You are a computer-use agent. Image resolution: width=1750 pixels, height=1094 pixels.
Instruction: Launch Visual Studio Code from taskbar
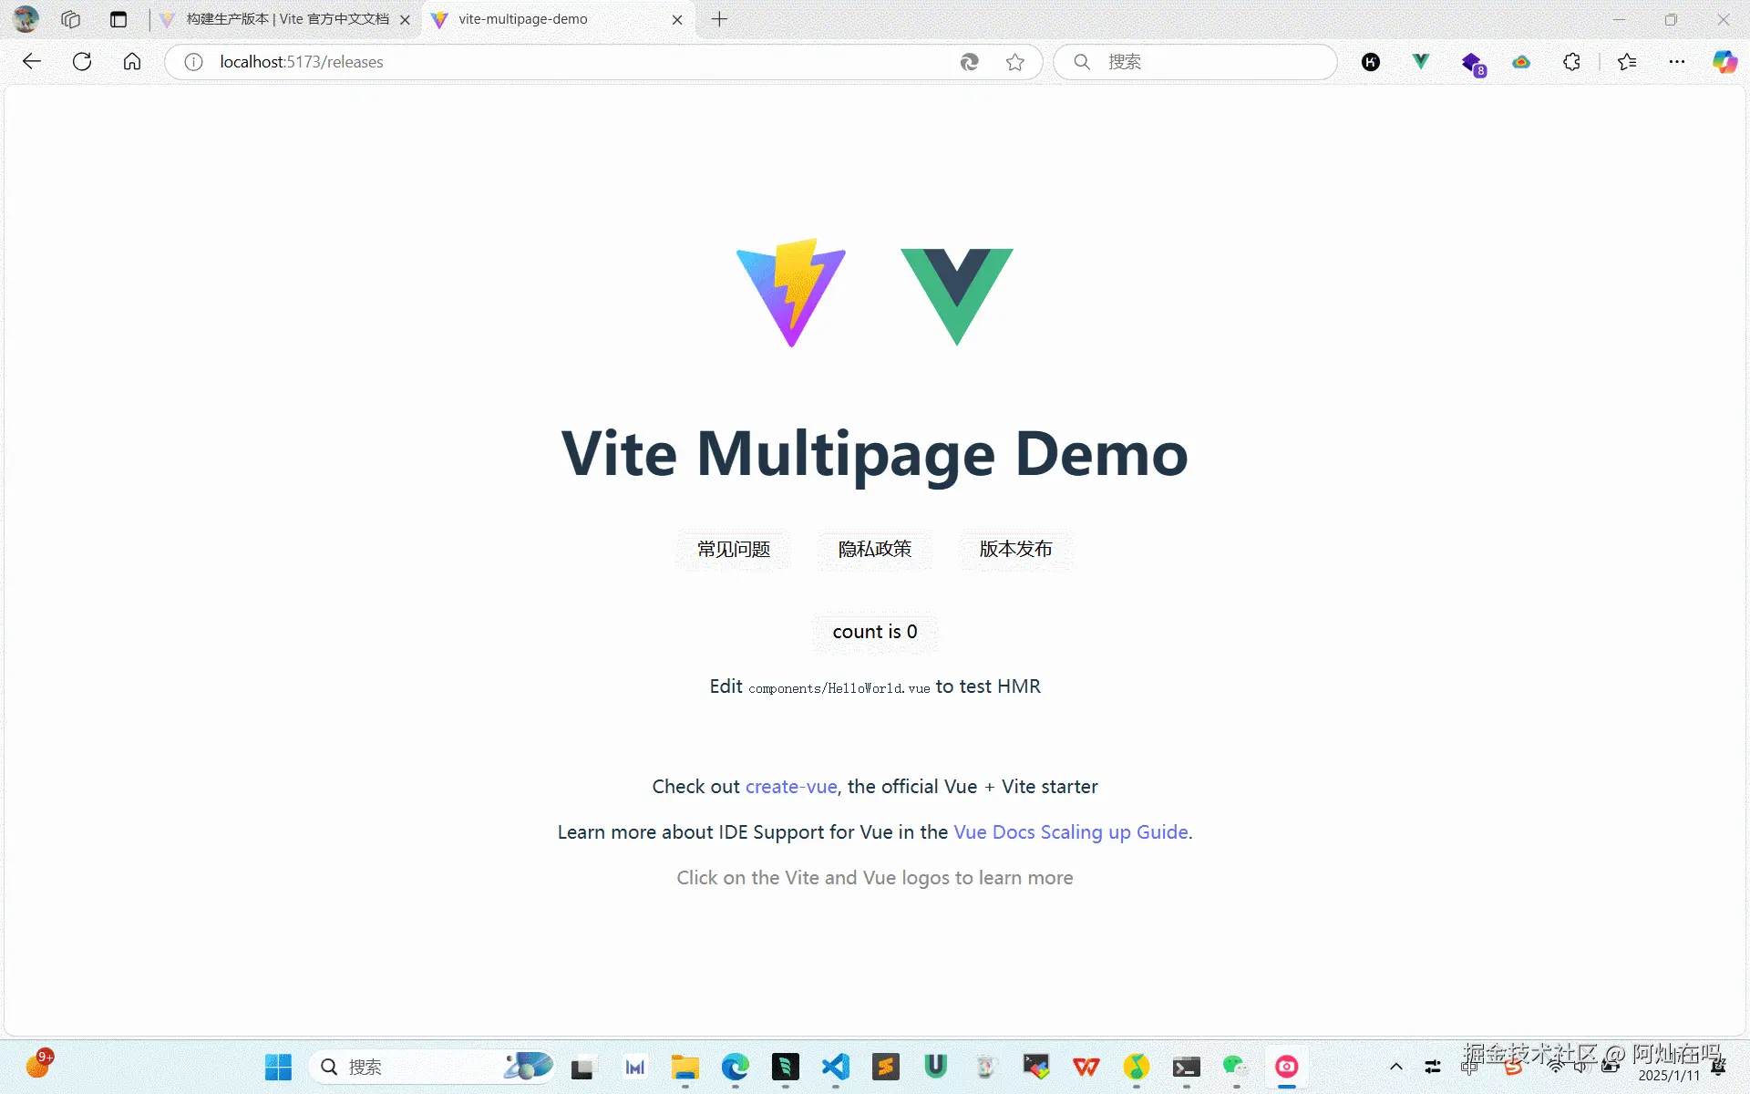[x=835, y=1067]
